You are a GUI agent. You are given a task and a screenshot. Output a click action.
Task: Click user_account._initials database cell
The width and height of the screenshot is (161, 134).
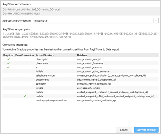[x=88, y=88]
